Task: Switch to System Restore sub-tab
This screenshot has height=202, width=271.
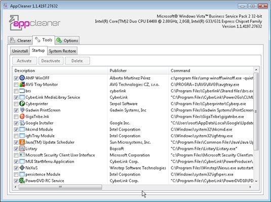Action: coord(62,51)
